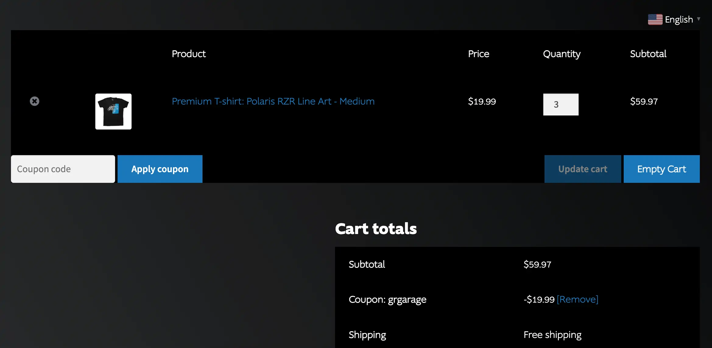This screenshot has height=348, width=712.
Task: Click the US flag icon
Action: click(655, 20)
